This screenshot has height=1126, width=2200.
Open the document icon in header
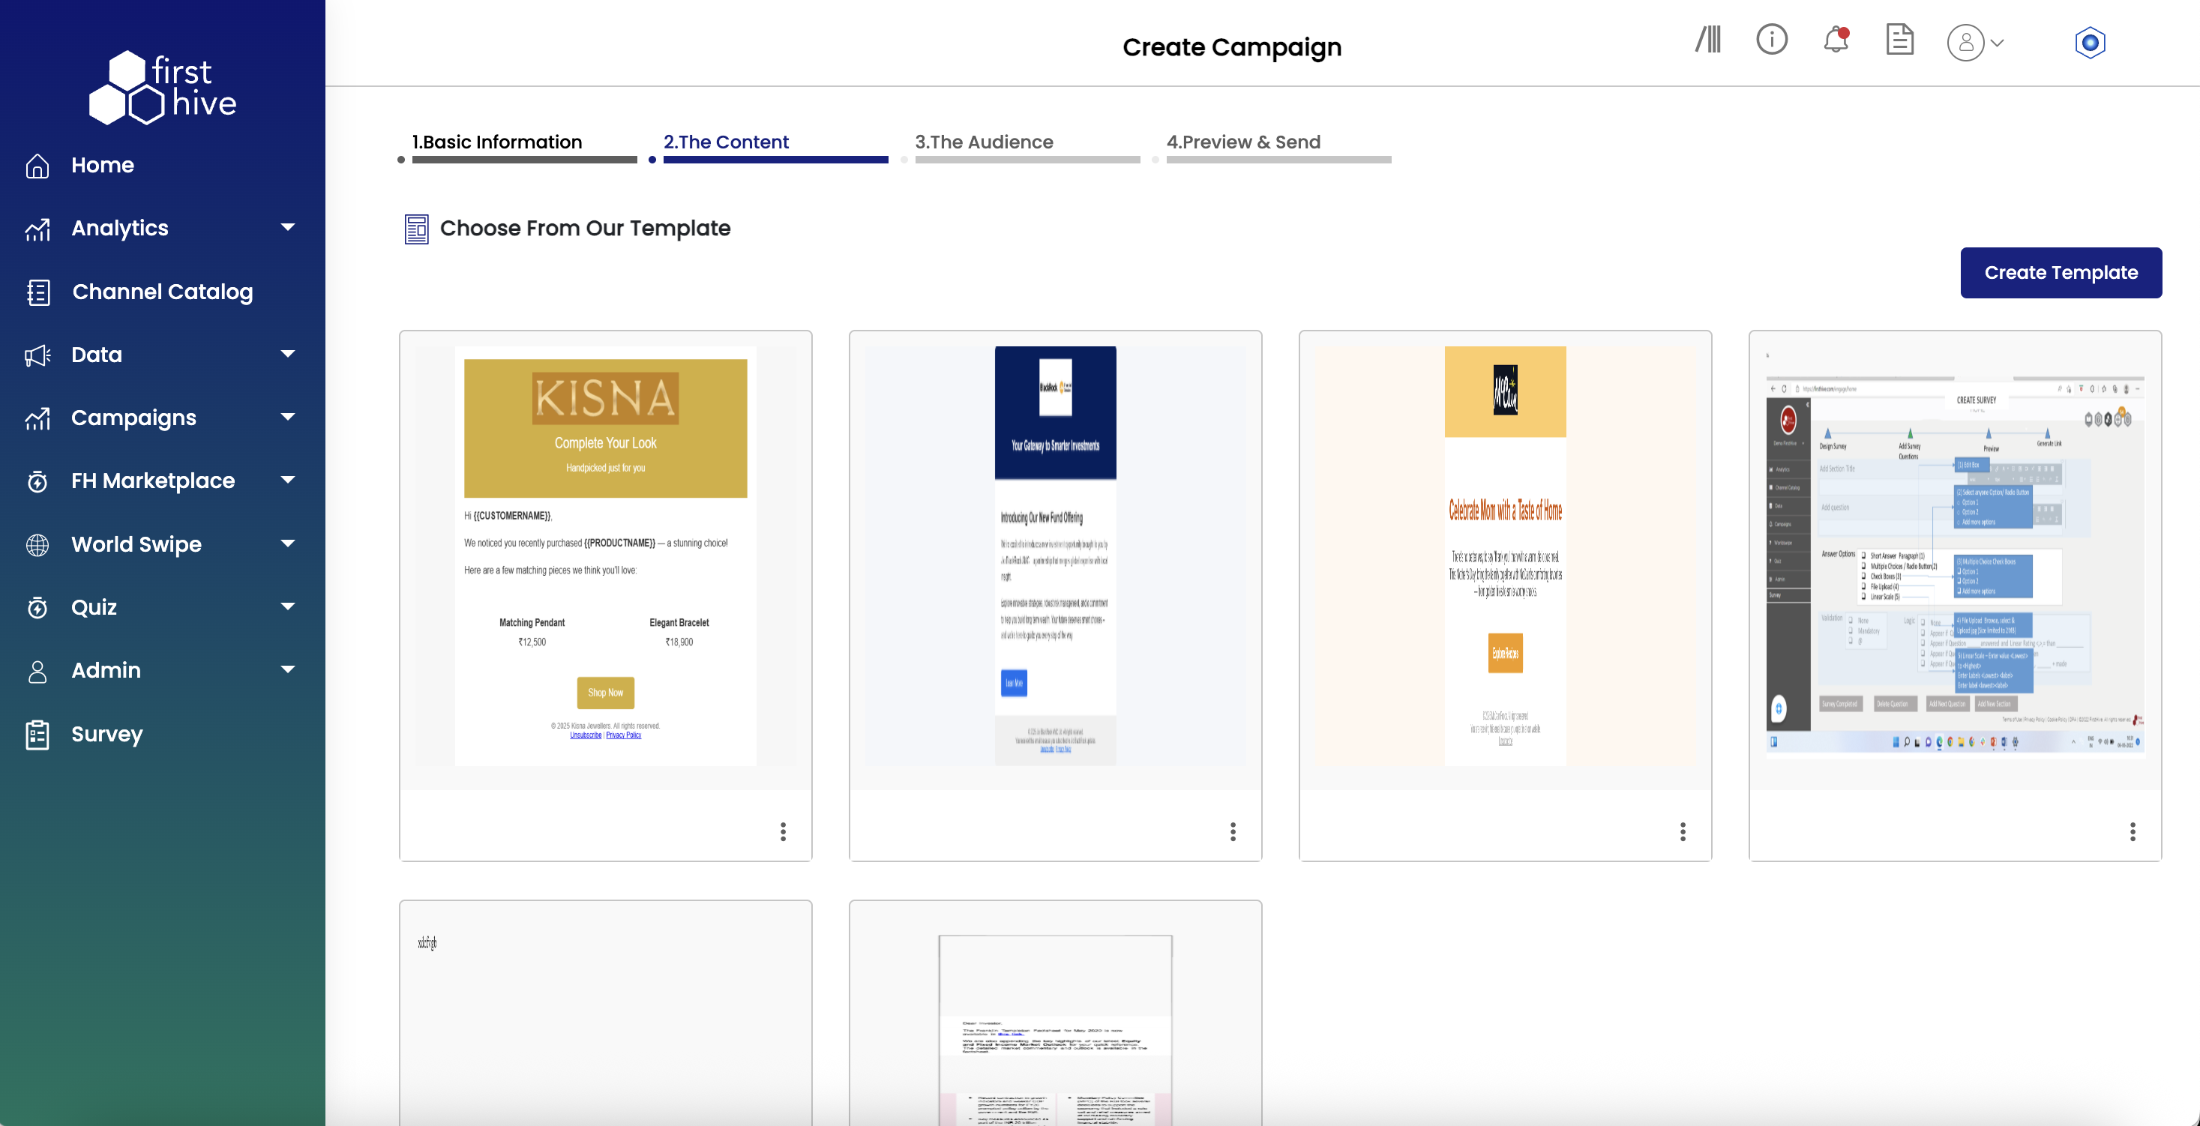1899,39
